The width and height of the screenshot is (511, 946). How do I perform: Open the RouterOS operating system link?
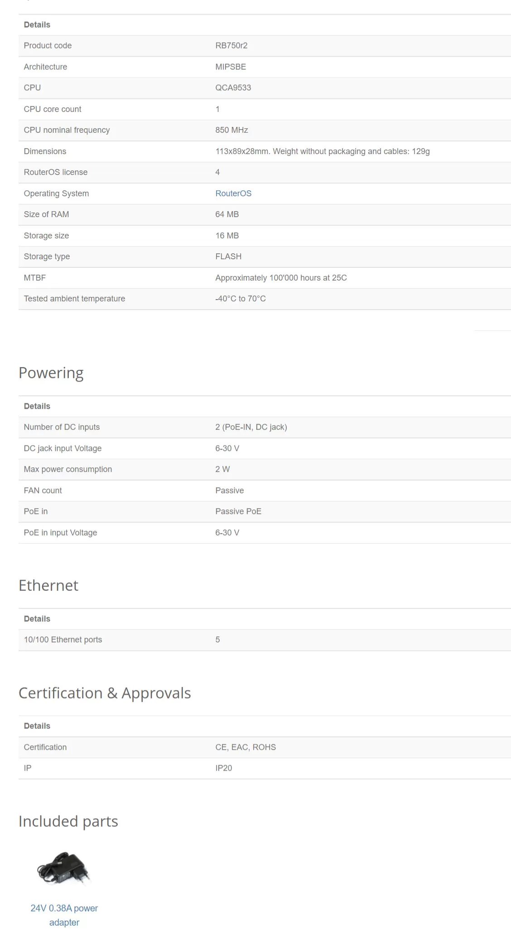click(x=233, y=194)
